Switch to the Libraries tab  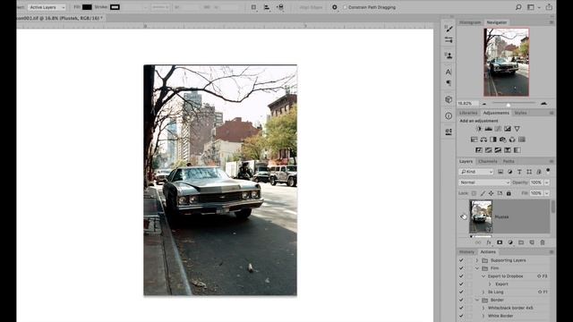[468, 113]
